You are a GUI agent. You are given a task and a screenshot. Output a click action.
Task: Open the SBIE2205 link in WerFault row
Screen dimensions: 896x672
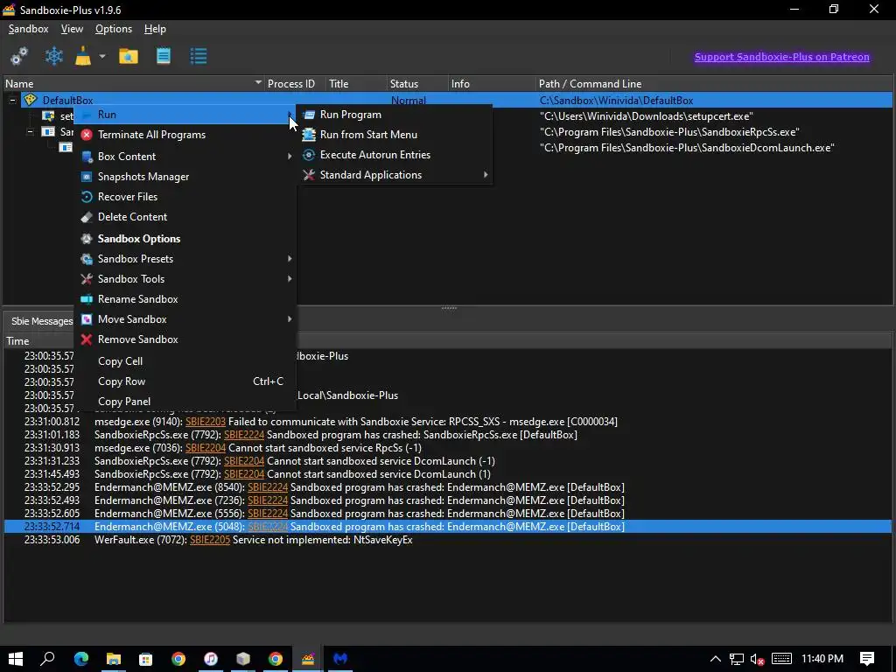click(210, 539)
